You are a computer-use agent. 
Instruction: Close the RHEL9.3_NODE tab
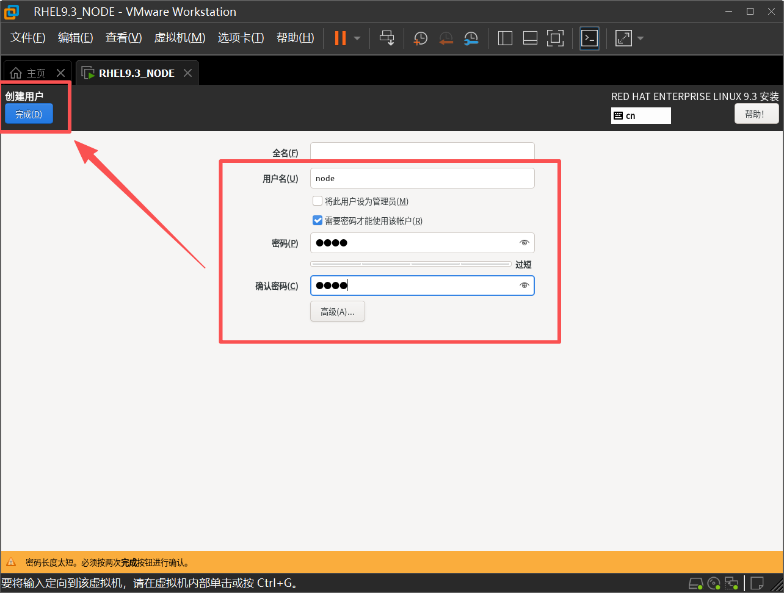[188, 73]
